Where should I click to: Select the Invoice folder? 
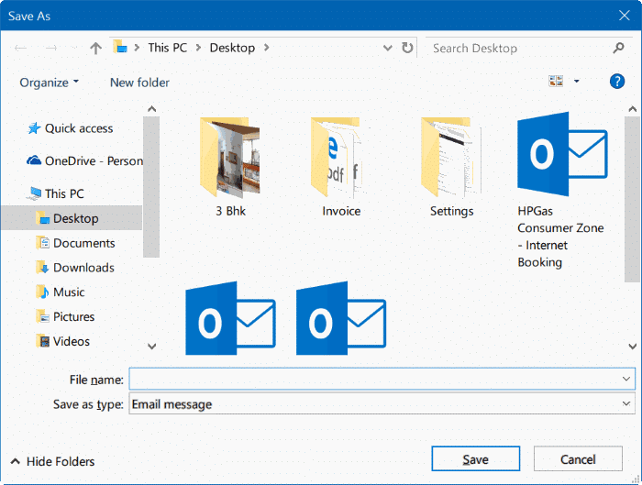[341, 167]
